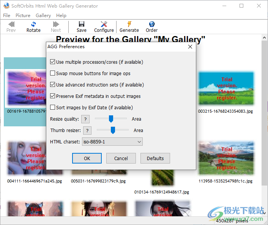
Task: Open the Gallery menu
Action: click(43, 16)
